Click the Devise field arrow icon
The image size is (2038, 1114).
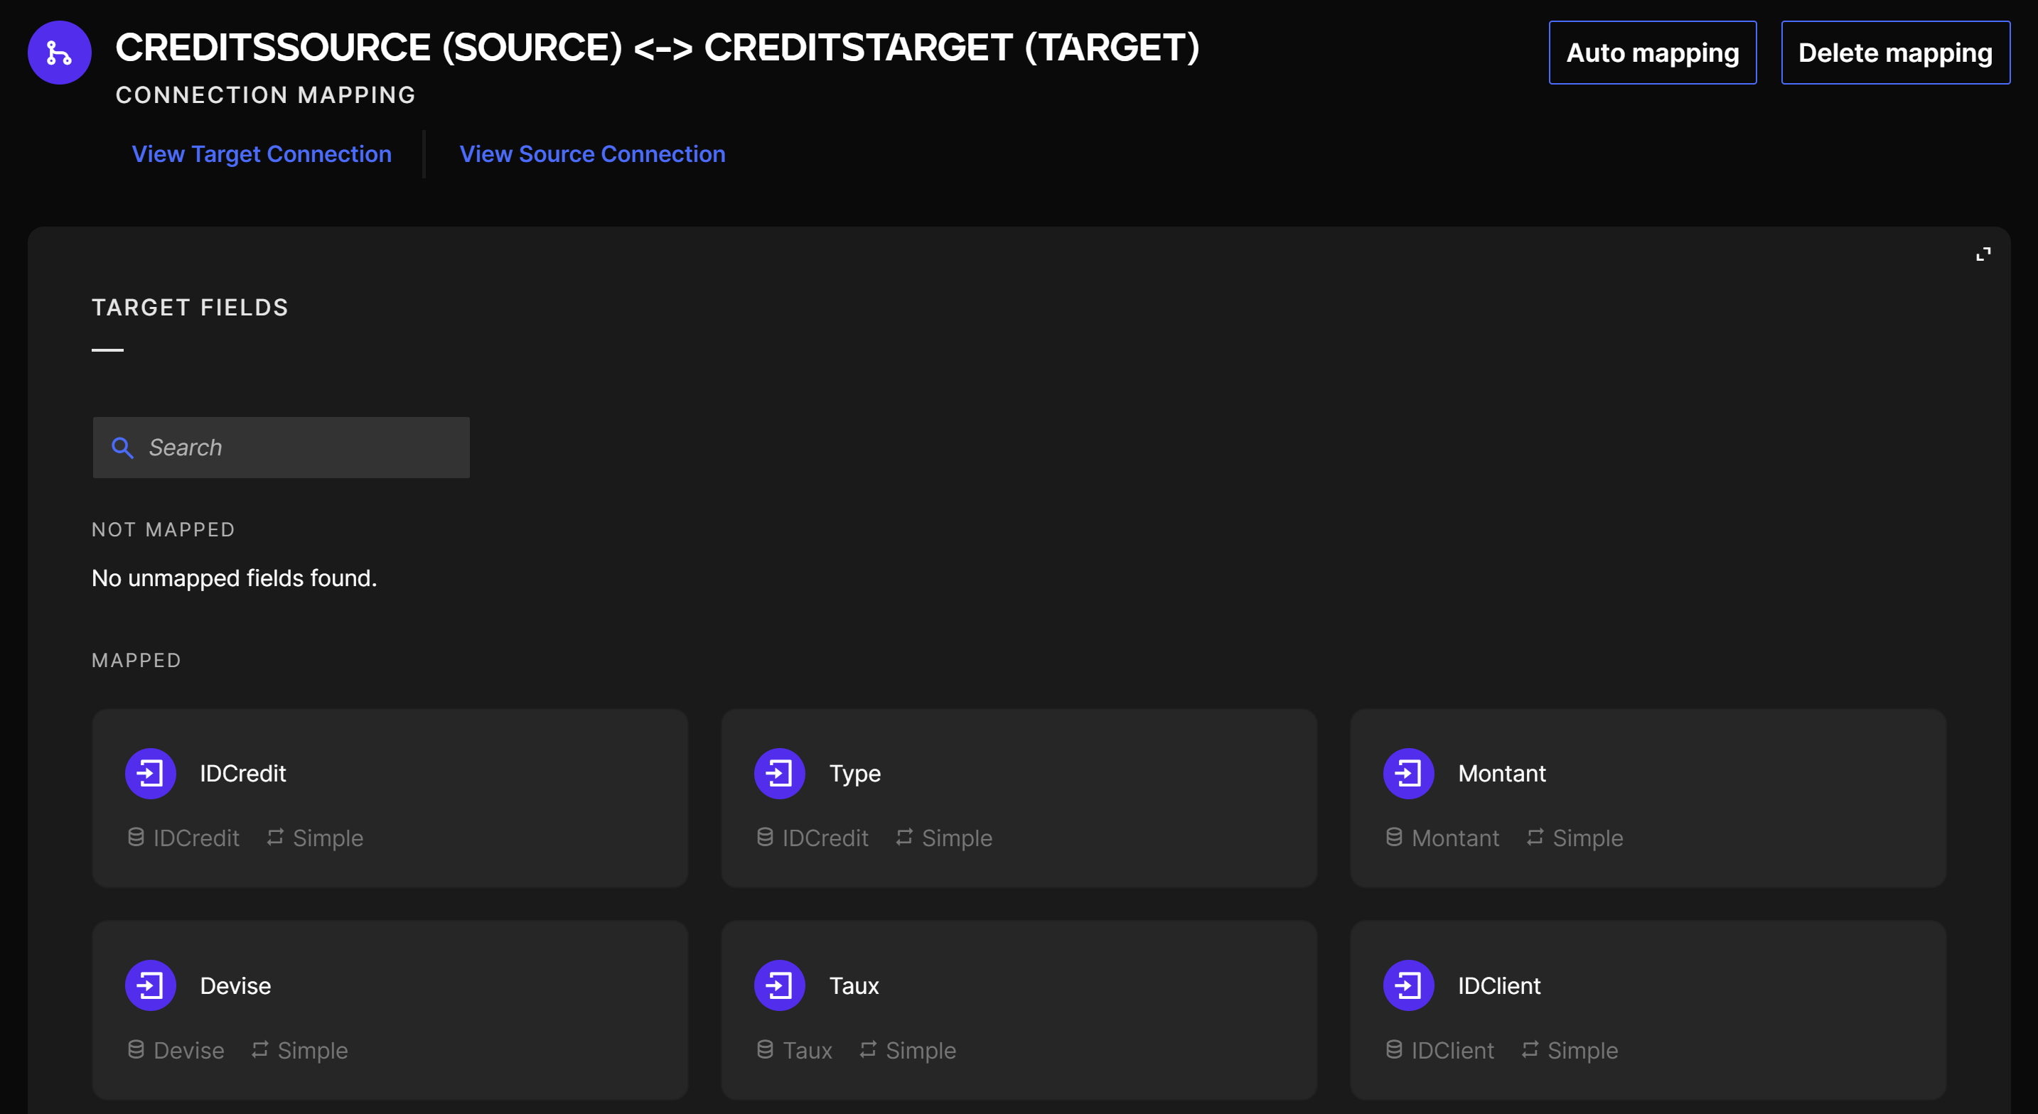pyautogui.click(x=150, y=985)
